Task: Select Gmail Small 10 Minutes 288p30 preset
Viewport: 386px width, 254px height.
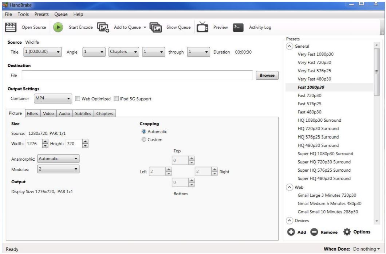Action: (x=328, y=212)
